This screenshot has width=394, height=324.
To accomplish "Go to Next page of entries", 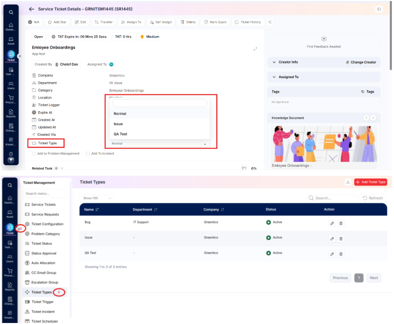I will click(373, 278).
